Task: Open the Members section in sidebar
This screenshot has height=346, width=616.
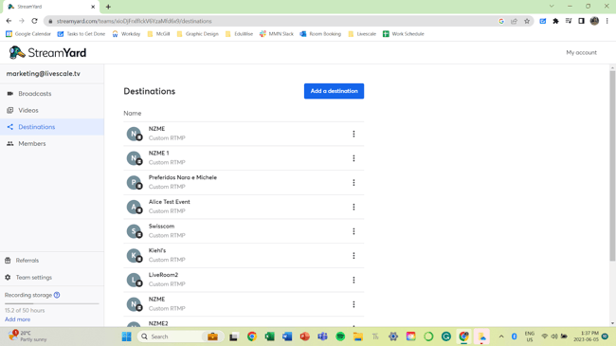Action: [52, 143]
